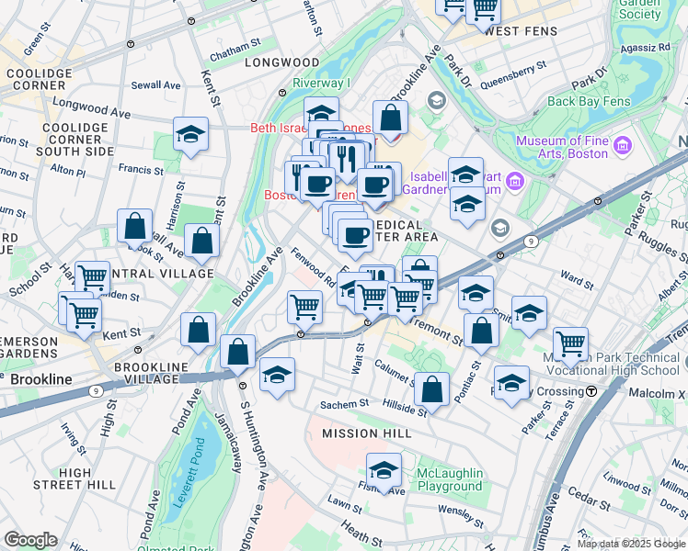The width and height of the screenshot is (688, 551).
Task: Click the MISSION HILL neighborhood label
Action: 367,433
